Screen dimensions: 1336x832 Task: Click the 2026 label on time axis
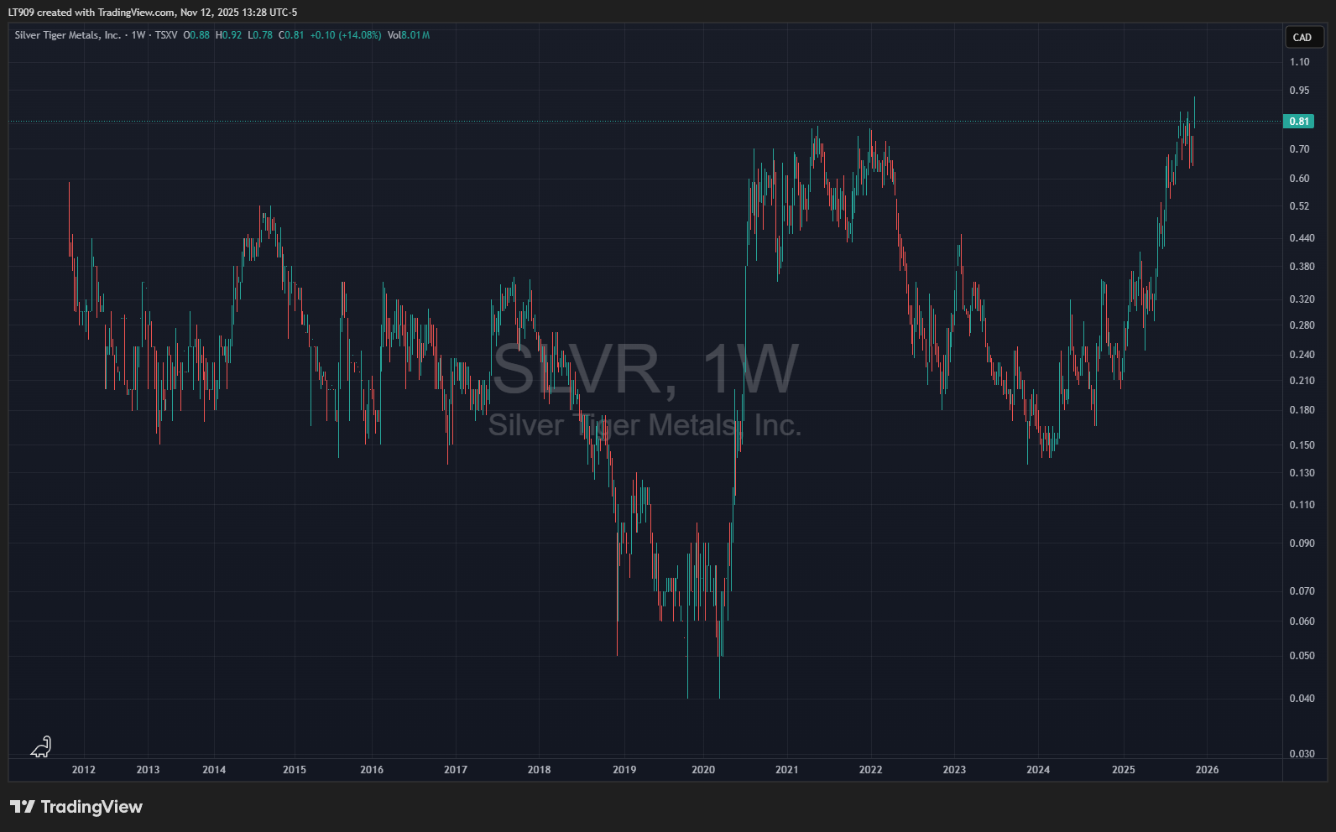tap(1207, 770)
